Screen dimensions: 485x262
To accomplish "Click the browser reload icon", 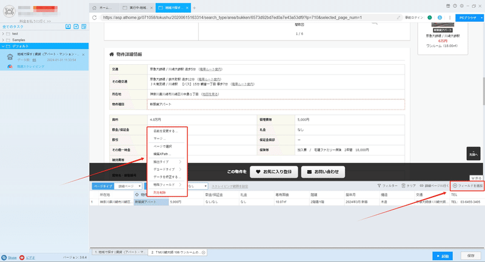I will point(95,18).
